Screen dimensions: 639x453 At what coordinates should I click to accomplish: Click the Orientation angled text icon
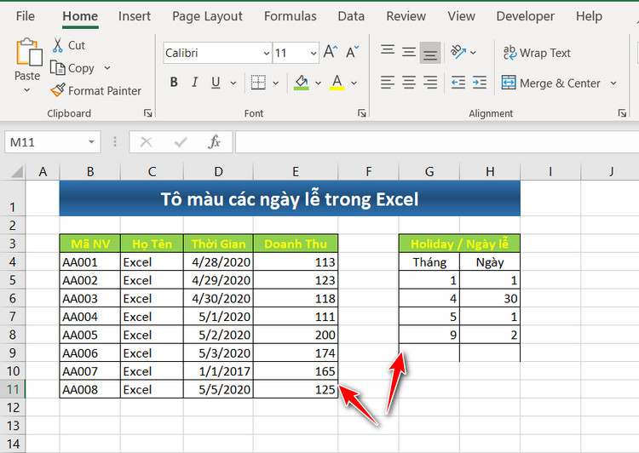[458, 52]
